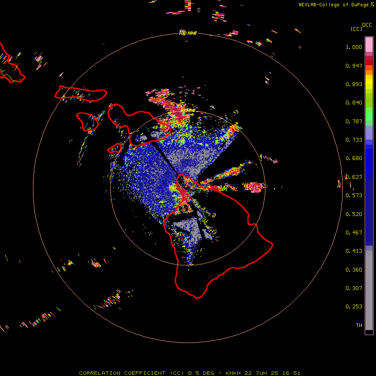376x376 pixels.
Task: Click the [CC] units label
Action: pos(356,29)
